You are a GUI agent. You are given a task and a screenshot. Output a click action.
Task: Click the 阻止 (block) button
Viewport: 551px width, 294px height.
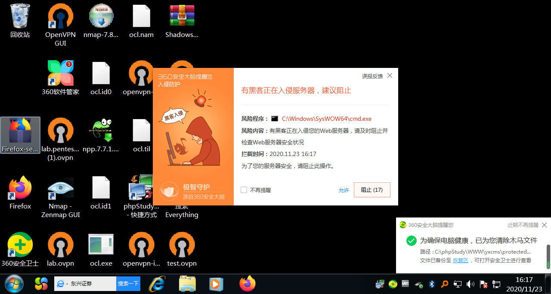point(372,190)
